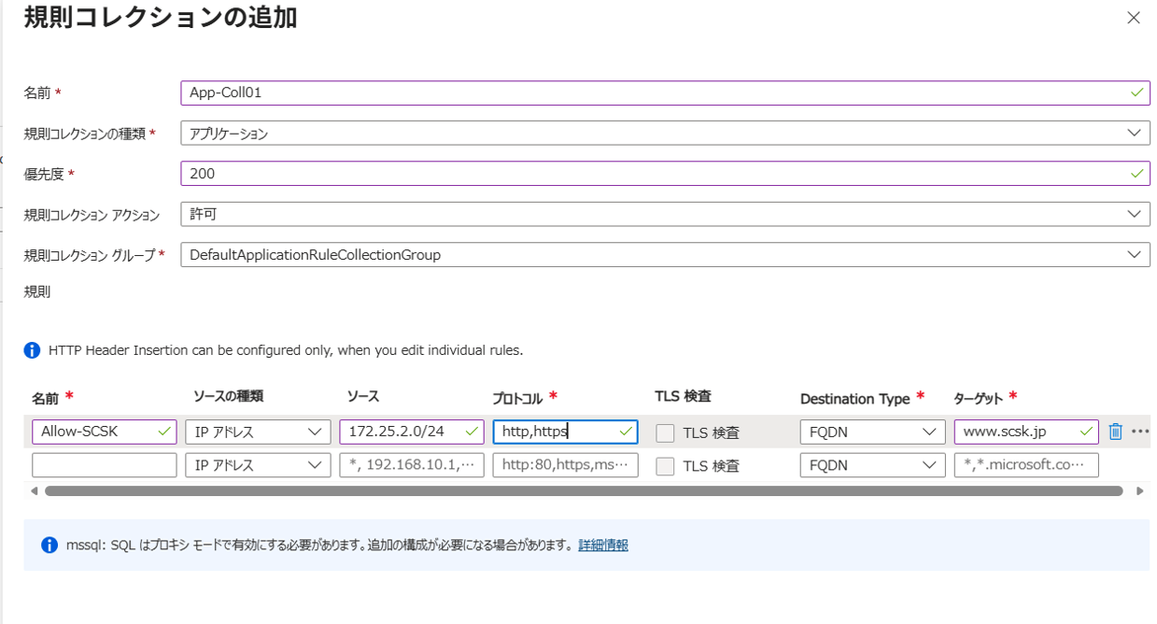Screen dimensions: 1157x624
Task: Click the empty rule name field in second row
Action: pos(104,465)
